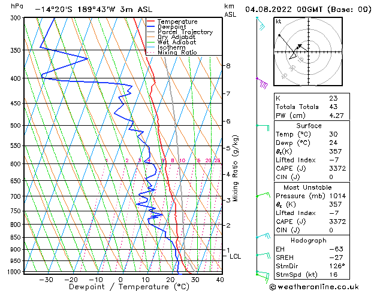Viewport: 377px width, 291px height.
Task: Click the blue Dewpoint legend line
Action: coord(151,27)
